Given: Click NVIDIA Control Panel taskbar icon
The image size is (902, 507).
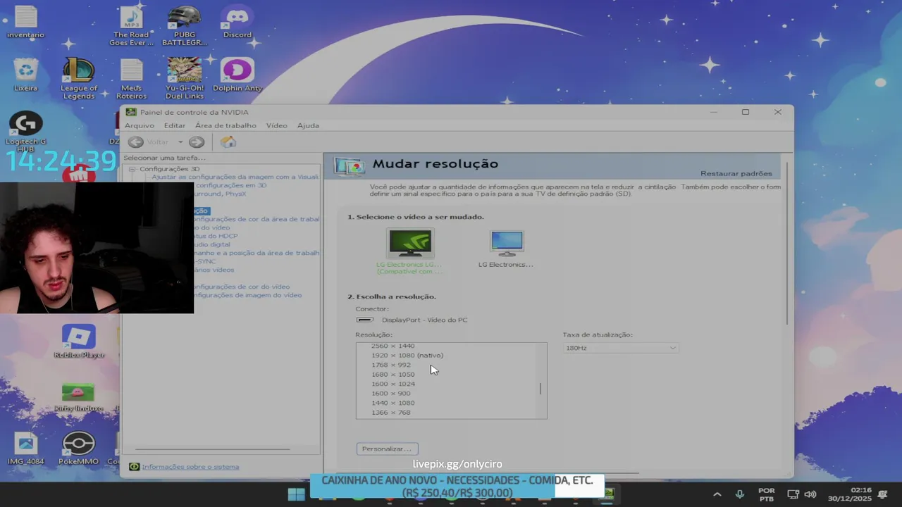Looking at the screenshot, I should click(x=607, y=494).
